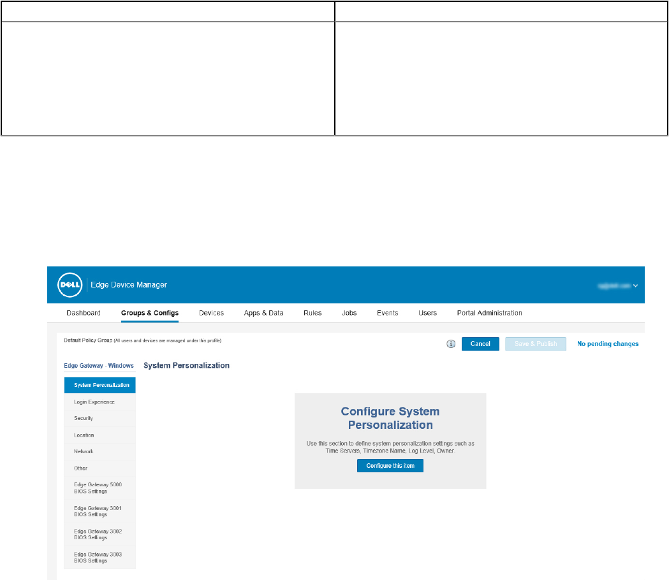The height and width of the screenshot is (580, 669).
Task: Click the Edge Device Manager title
Action: tap(129, 285)
